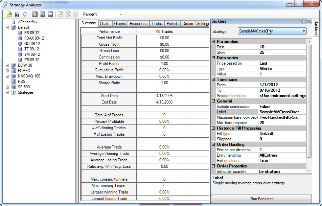The height and width of the screenshot is (206, 322).
Task: Edit the Fast parameter value 10
Action: click(282, 47)
